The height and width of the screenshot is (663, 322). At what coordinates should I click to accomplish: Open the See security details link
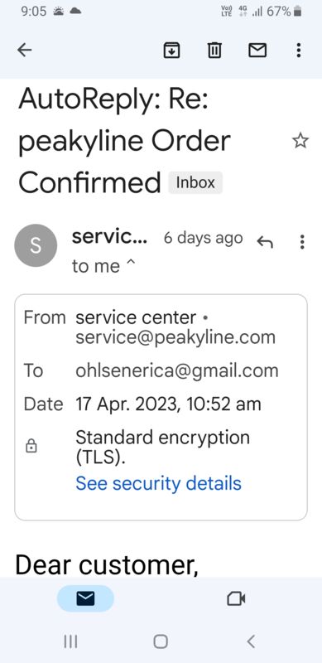pos(158,483)
